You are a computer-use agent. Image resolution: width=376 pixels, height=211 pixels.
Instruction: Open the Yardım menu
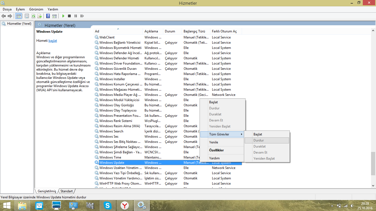[x=53, y=9]
